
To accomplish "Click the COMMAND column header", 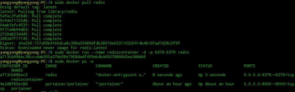I will coord(104,66).
